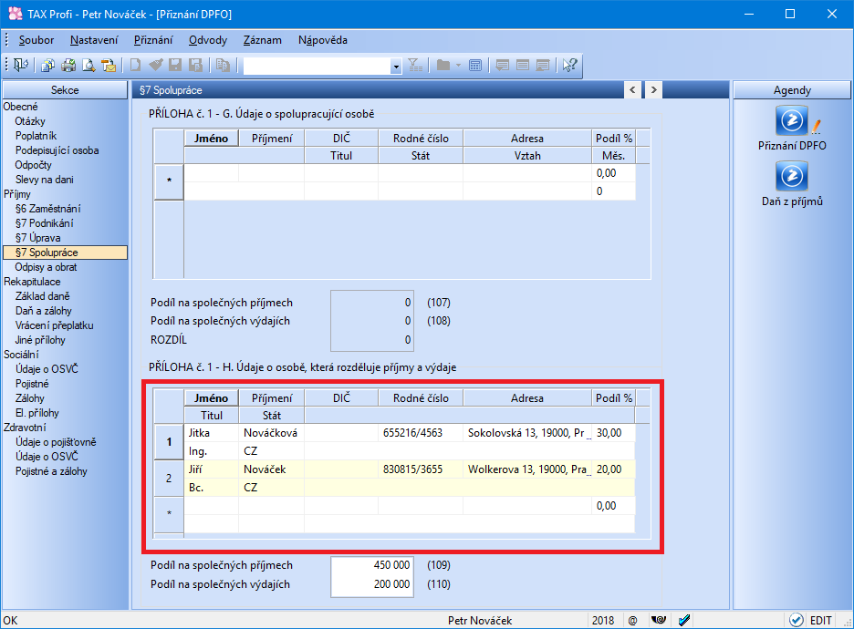Viewport: 854px width, 629px height.
Task: Click the 20,00 share percent cell
Action: (x=613, y=469)
